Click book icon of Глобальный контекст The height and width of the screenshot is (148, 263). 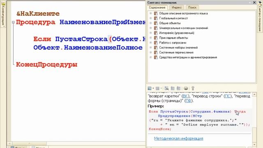(x=156, y=18)
